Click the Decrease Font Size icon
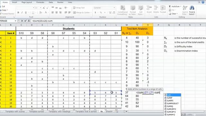The height and width of the screenshot is (116, 206). click(47, 8)
